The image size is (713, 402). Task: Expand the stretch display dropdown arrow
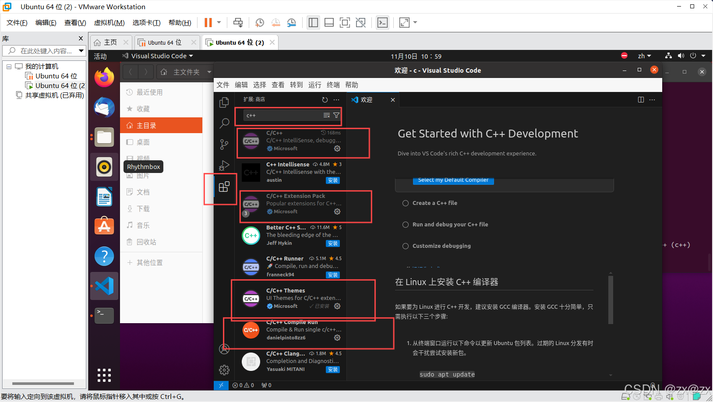click(415, 22)
